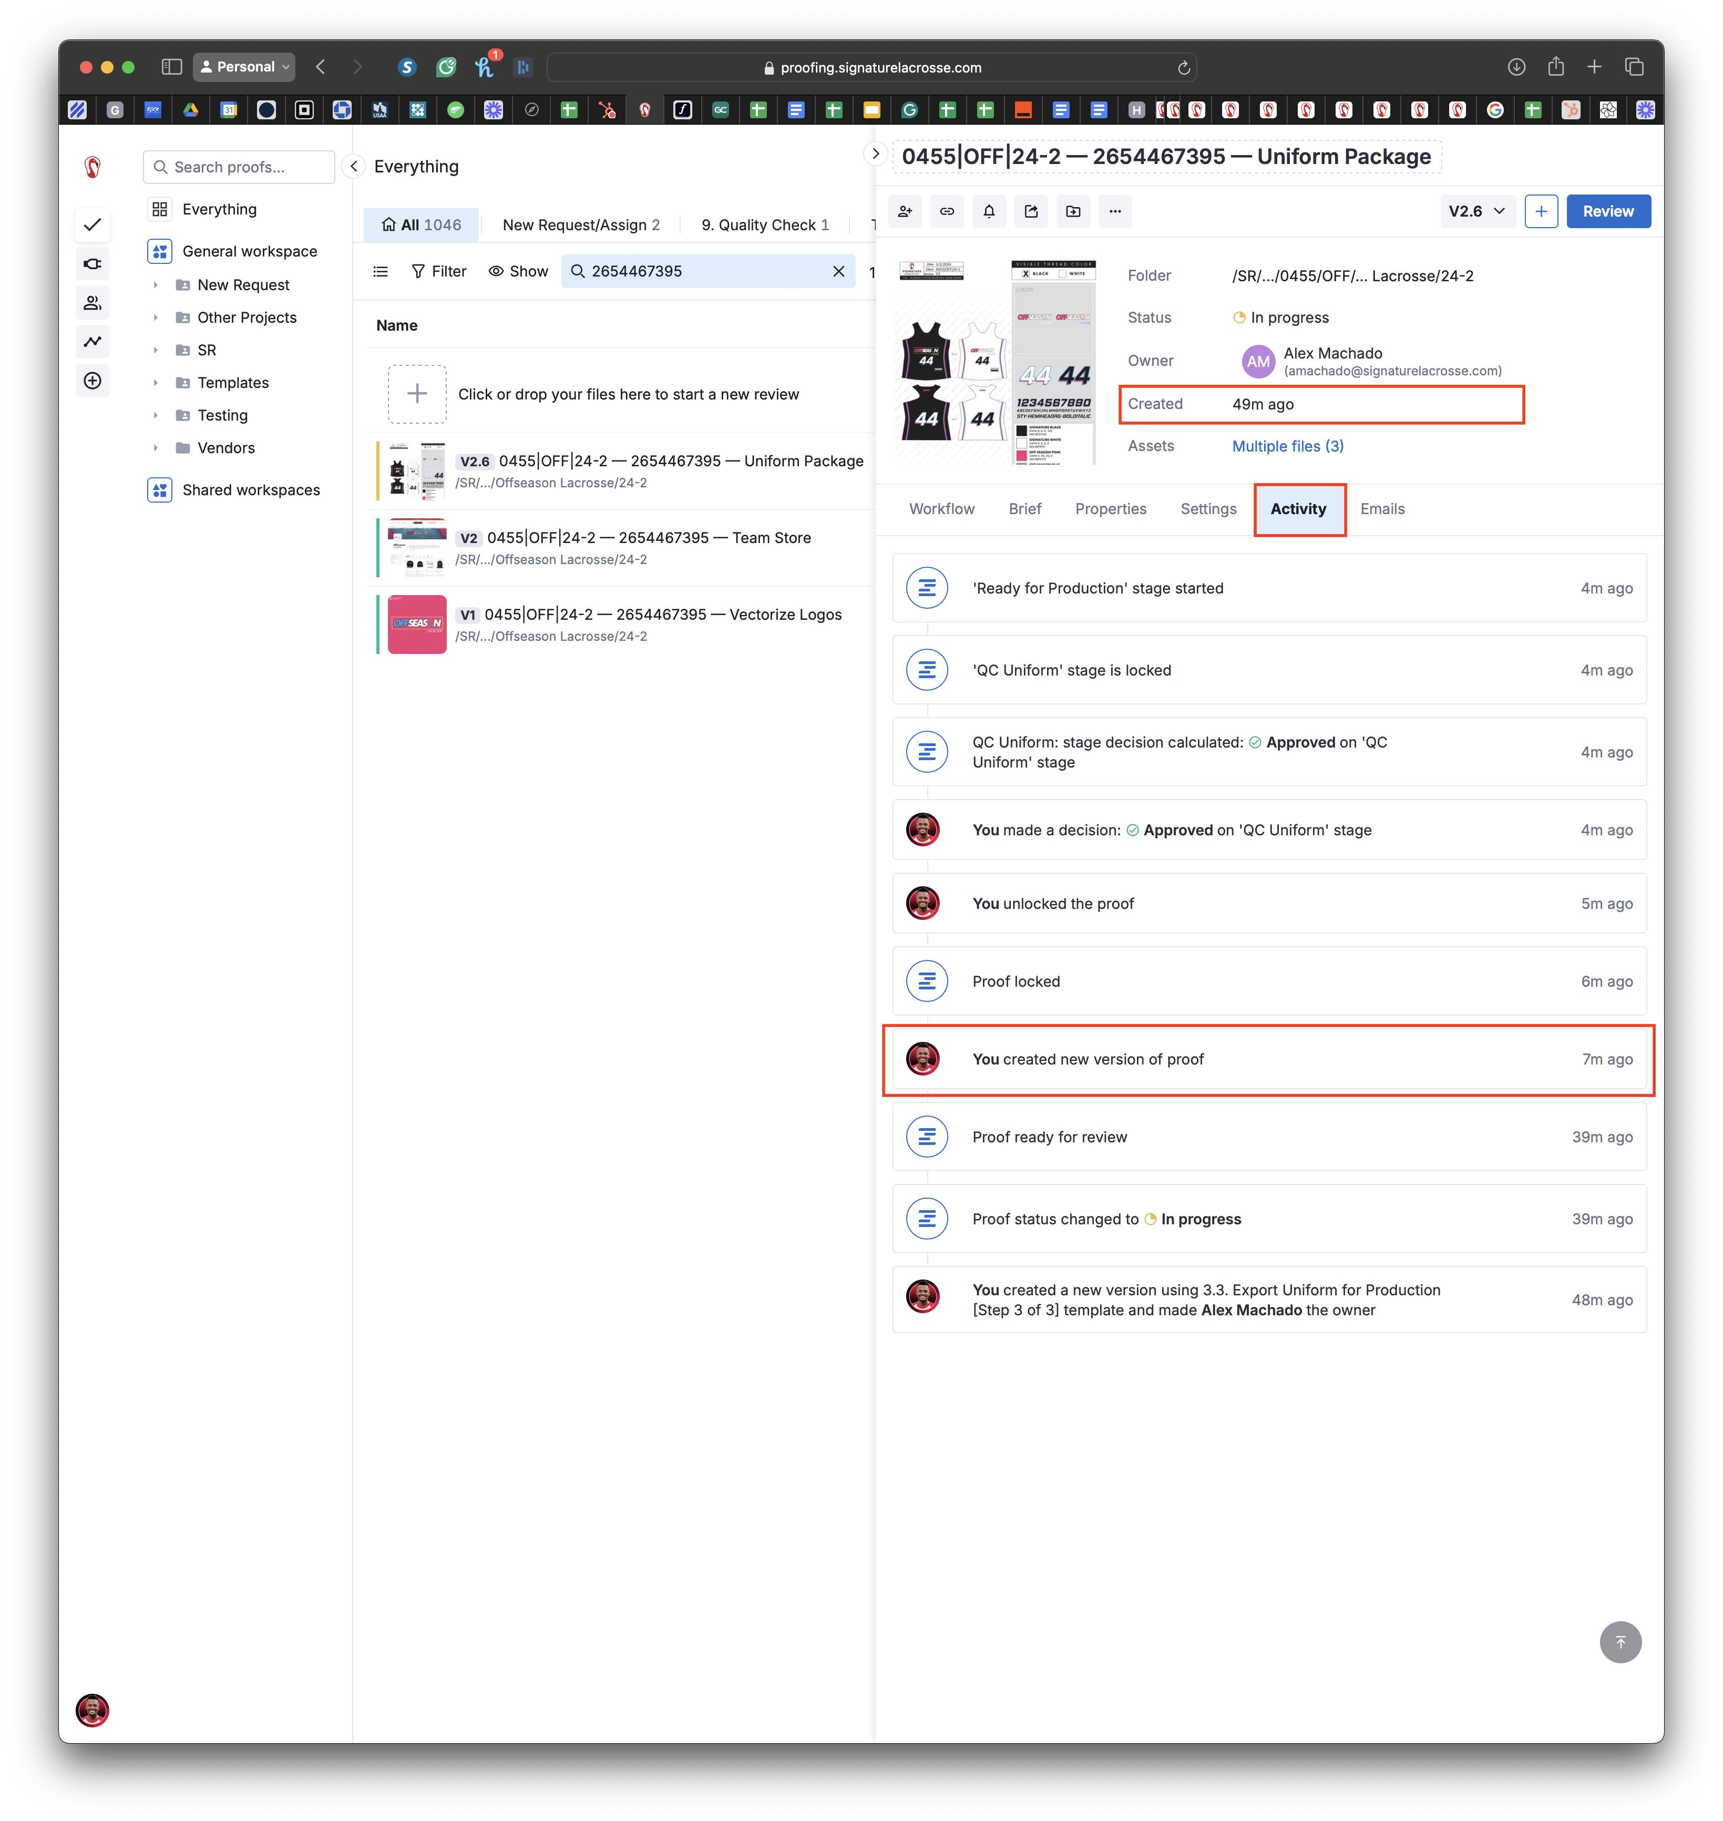Click the notification bell icon
The height and width of the screenshot is (1821, 1723).
989,211
